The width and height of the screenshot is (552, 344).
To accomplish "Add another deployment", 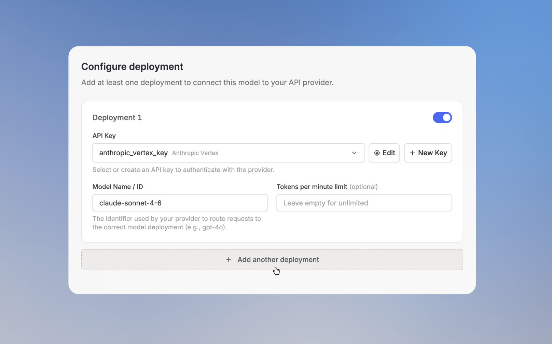I will click(x=272, y=260).
